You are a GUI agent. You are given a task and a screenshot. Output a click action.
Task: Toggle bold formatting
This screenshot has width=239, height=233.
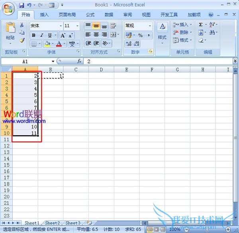tap(33, 36)
